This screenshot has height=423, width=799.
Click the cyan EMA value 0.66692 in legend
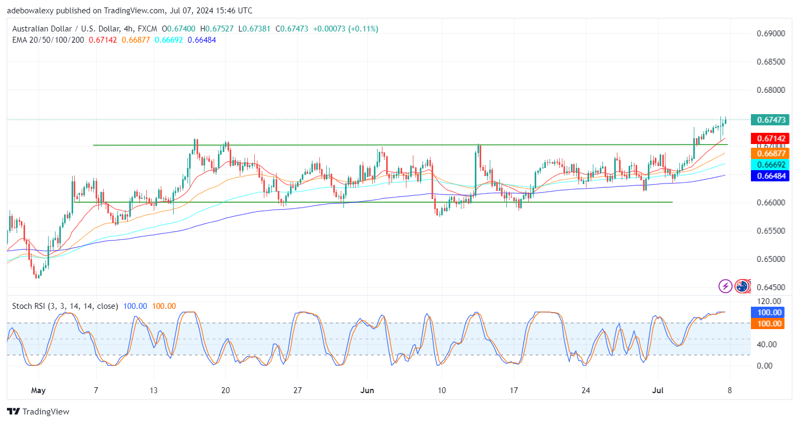click(170, 39)
